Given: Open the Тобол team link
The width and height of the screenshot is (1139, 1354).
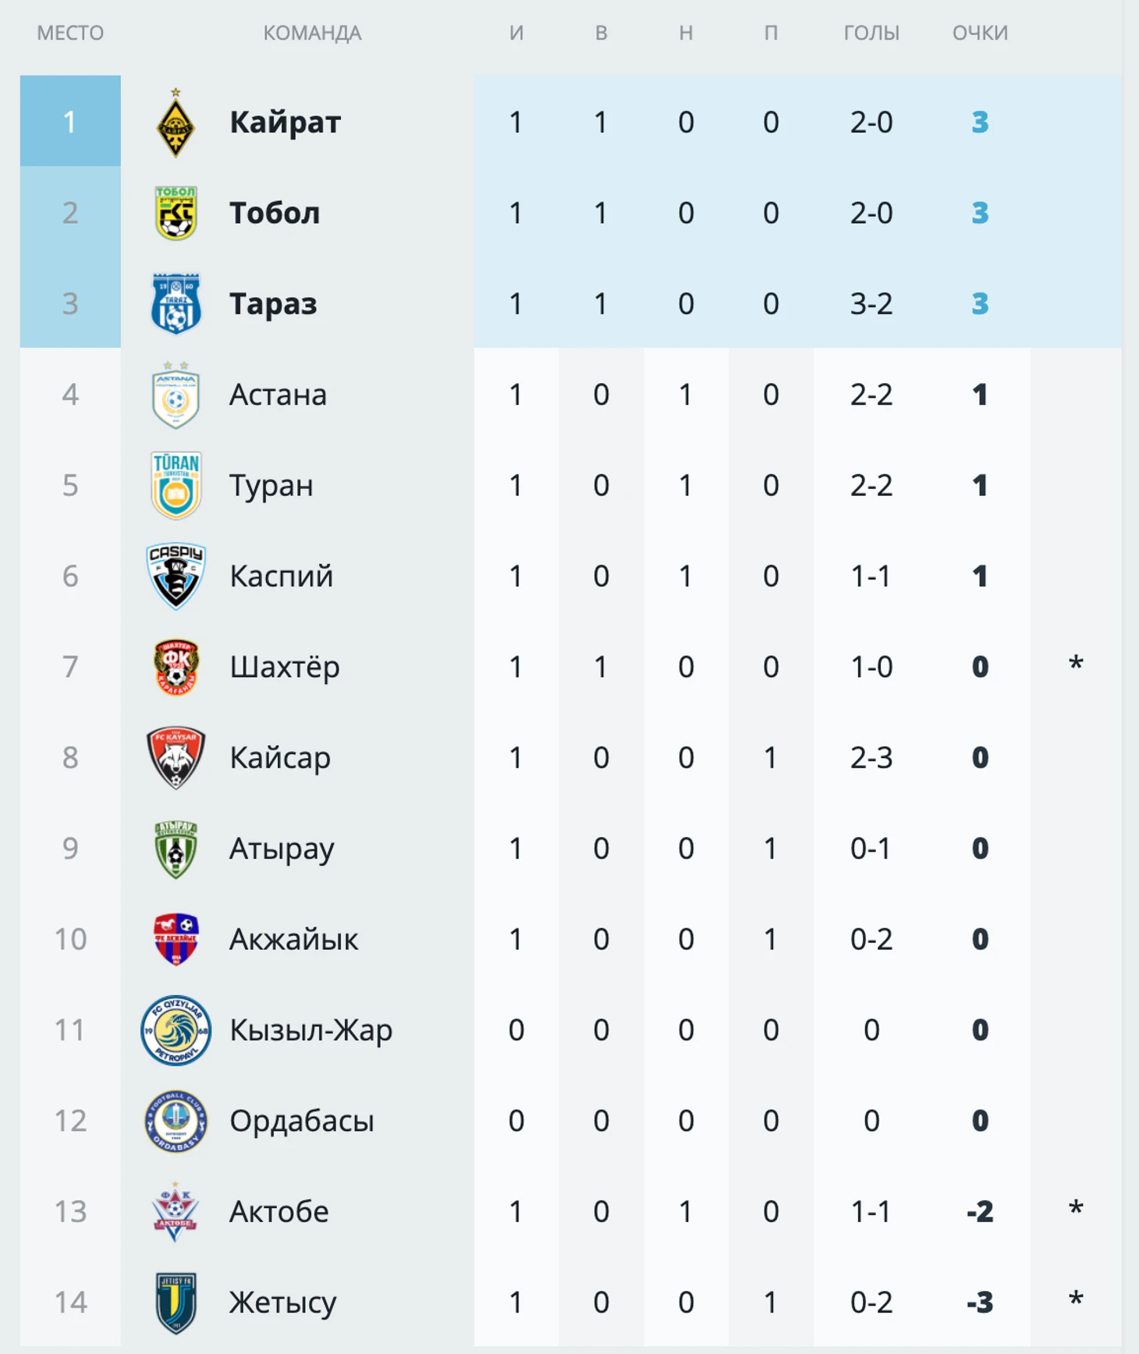Looking at the screenshot, I should (274, 213).
